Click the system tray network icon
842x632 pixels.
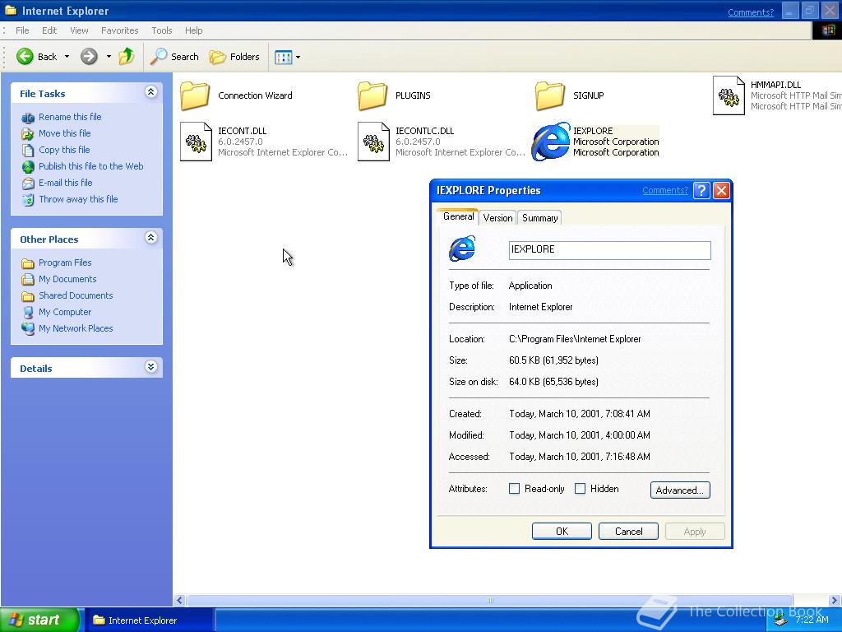click(x=781, y=620)
